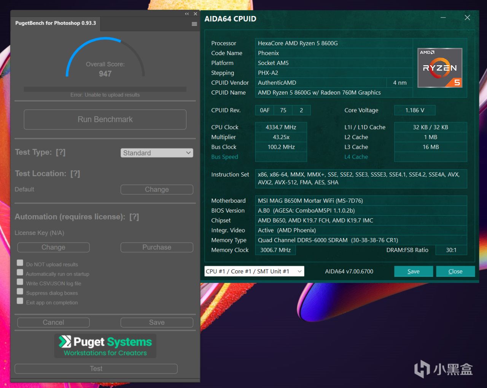Screen dimensions: 487x388
Task: Click the Overall Score 947 value
Action: (105, 74)
